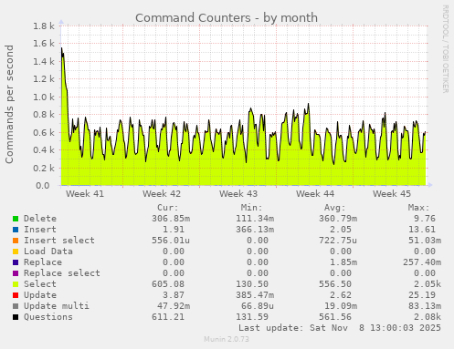The width and height of the screenshot is (454, 349).
Task: Click the gray Update multi legend swatch
Action: coord(16,306)
